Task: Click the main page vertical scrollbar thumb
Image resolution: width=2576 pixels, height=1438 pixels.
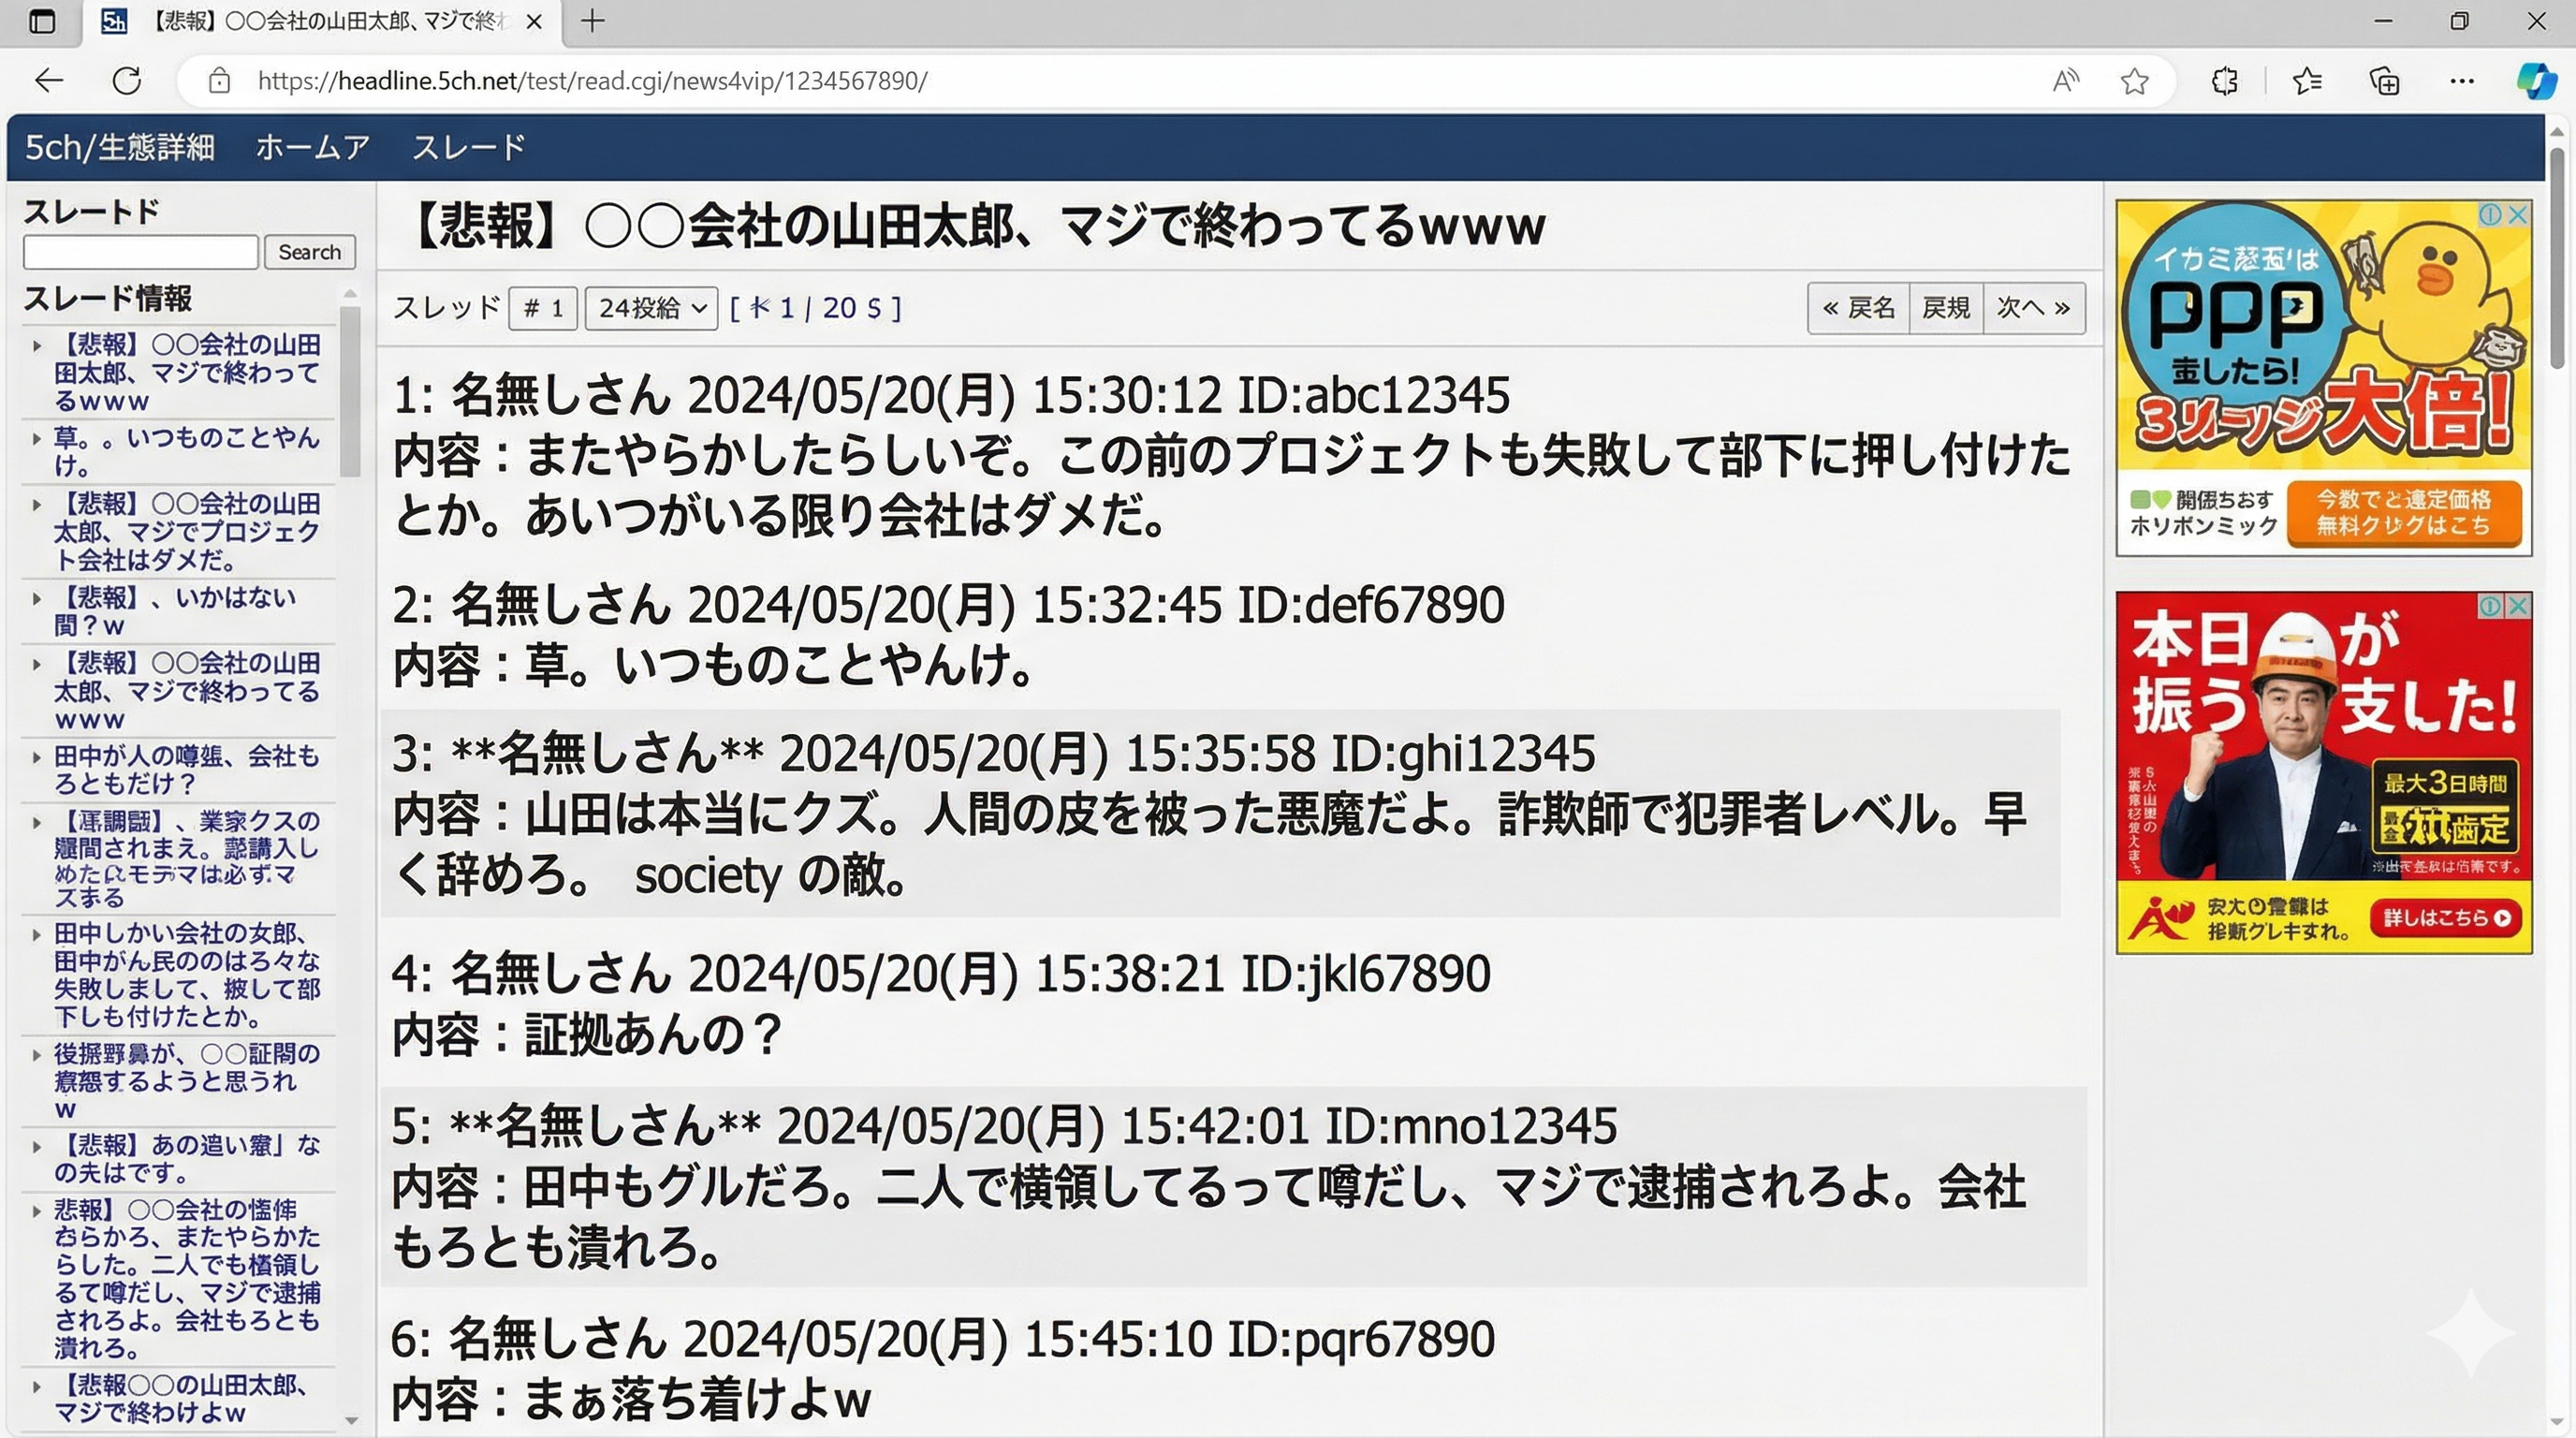Action: 2559,257
